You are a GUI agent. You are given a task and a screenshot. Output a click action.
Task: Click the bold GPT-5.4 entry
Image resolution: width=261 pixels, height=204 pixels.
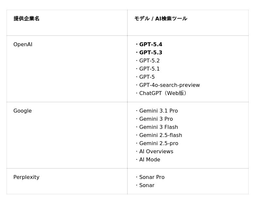[150, 45]
